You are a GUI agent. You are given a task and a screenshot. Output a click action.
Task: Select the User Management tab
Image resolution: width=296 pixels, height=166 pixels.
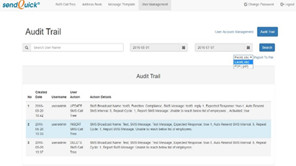coord(155,4)
